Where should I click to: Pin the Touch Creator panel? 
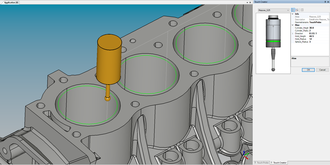coord(325,2)
